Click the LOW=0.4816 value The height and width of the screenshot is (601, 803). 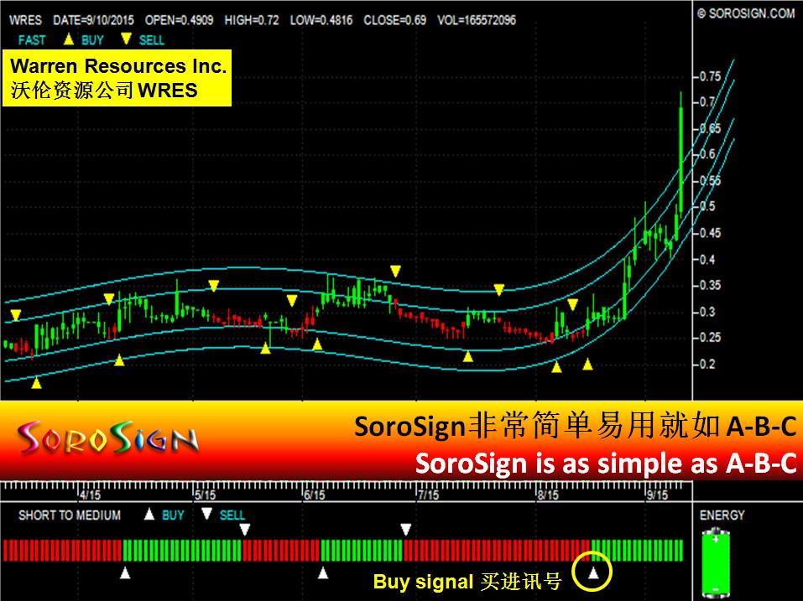321,20
